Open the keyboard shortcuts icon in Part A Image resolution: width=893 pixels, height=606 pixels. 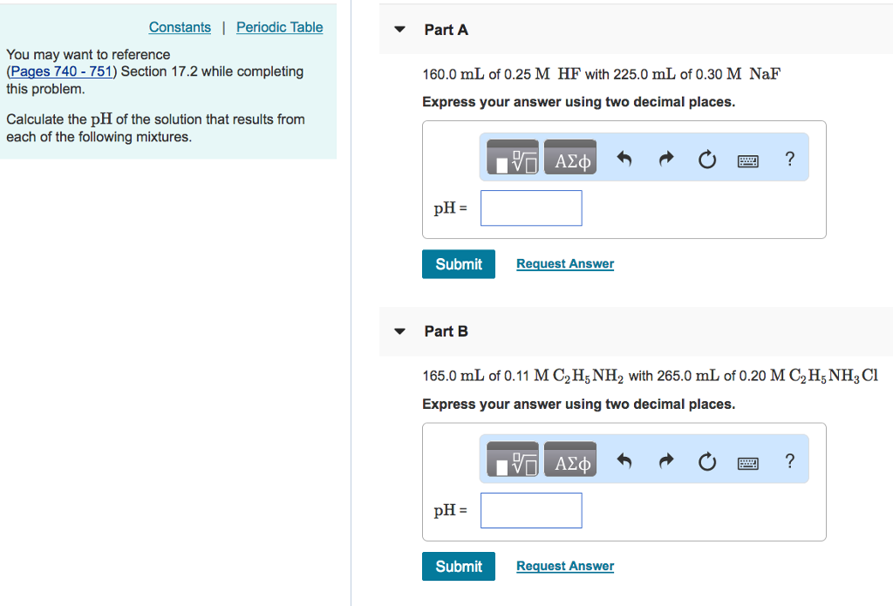[x=747, y=159]
